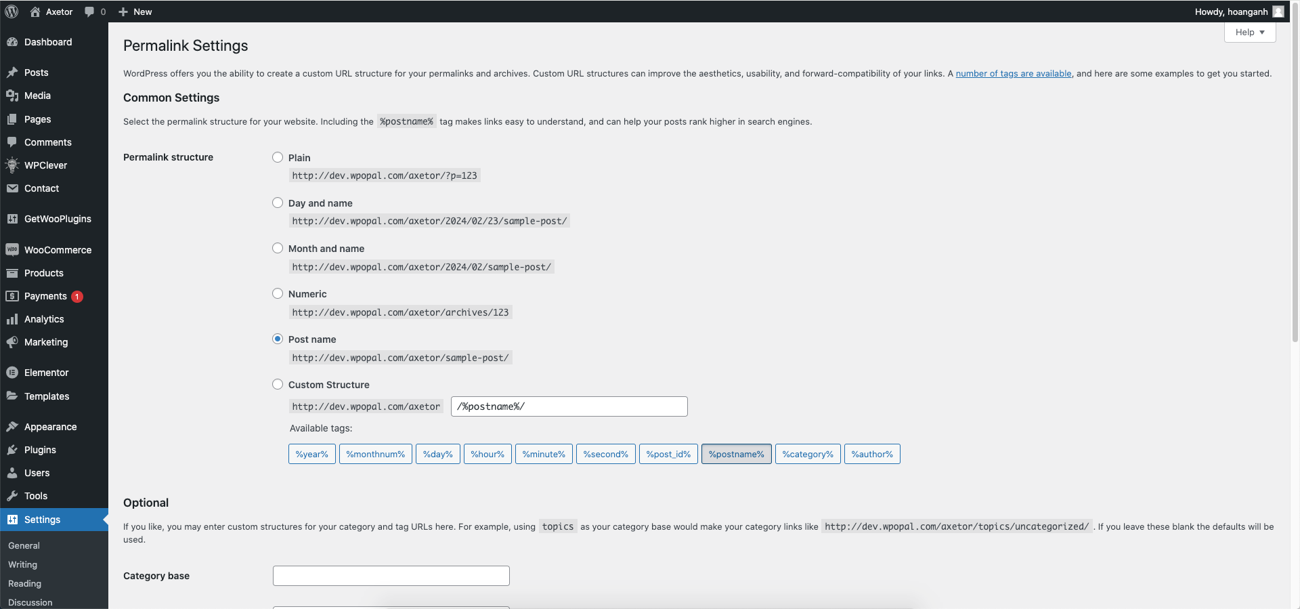Select the Custom Structure radio button
1300x609 pixels.
click(278, 384)
